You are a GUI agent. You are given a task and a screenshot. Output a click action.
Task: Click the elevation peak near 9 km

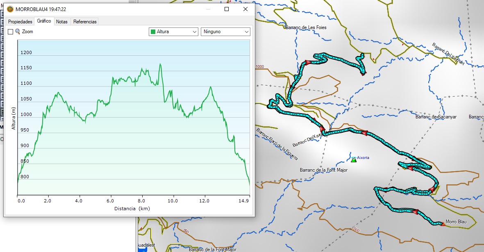coord(160,64)
